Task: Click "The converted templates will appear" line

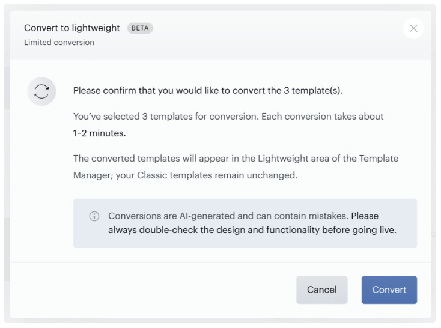Action: click(236, 159)
